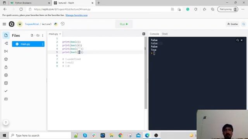The image size is (248, 139).
Task: Open the Replit hamburger menu
Action: tap(4, 24)
